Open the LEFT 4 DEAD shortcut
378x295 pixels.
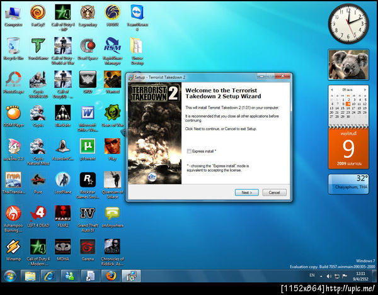point(38,216)
